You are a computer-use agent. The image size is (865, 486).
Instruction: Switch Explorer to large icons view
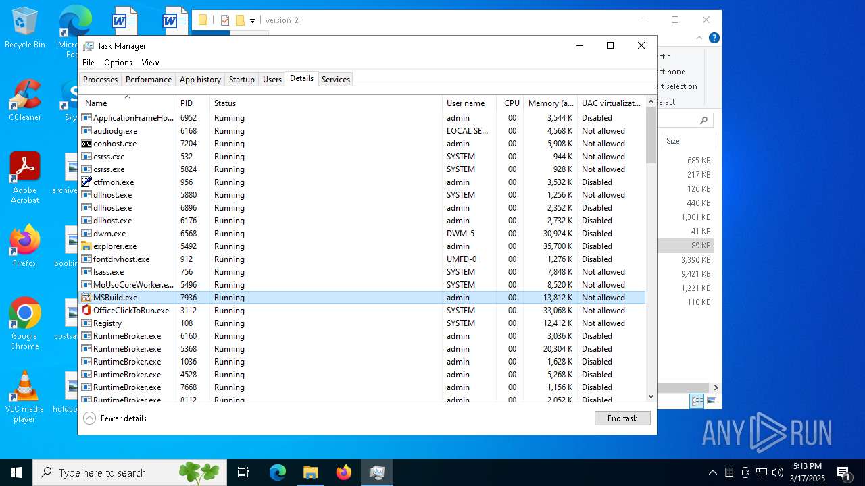(x=711, y=401)
